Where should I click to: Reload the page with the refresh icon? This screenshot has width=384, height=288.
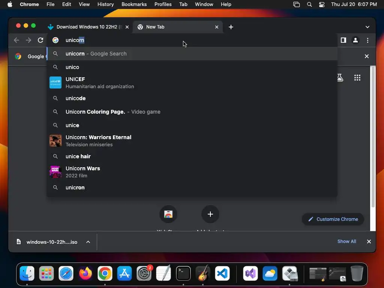(x=40, y=40)
